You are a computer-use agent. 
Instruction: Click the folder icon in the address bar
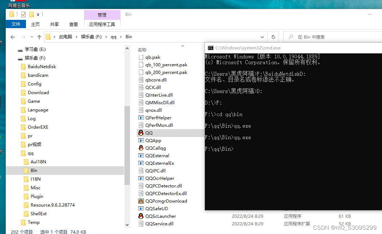[48, 36]
